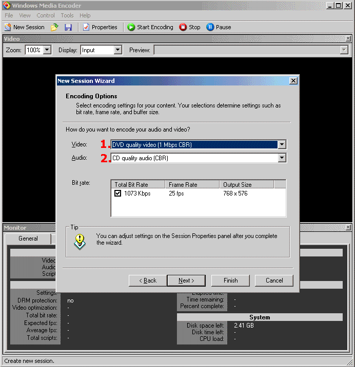
Task: Click the Total Bit Rate column header
Action: tap(138, 184)
